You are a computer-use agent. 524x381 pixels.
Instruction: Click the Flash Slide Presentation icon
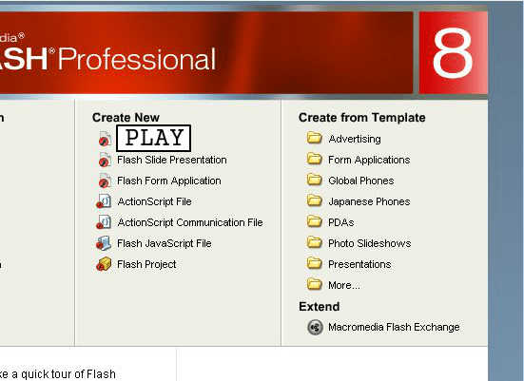105,160
